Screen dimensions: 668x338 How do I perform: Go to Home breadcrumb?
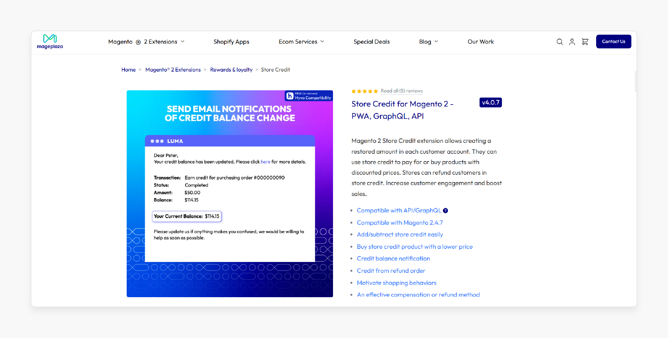tap(128, 70)
